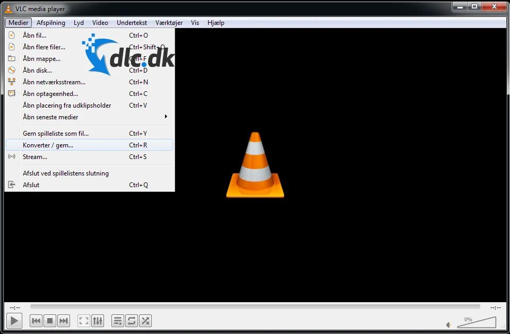Open the Video menu
Image resolution: width=510 pixels, height=334 pixels.
(x=100, y=23)
